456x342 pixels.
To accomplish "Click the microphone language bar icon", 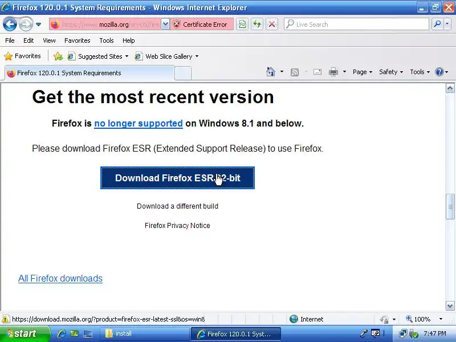I will coord(364,333).
